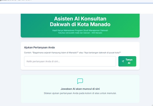This screenshot has width=153, height=106.
Task: Click the white toolbar strip below address bar
Action: pos(75,9)
